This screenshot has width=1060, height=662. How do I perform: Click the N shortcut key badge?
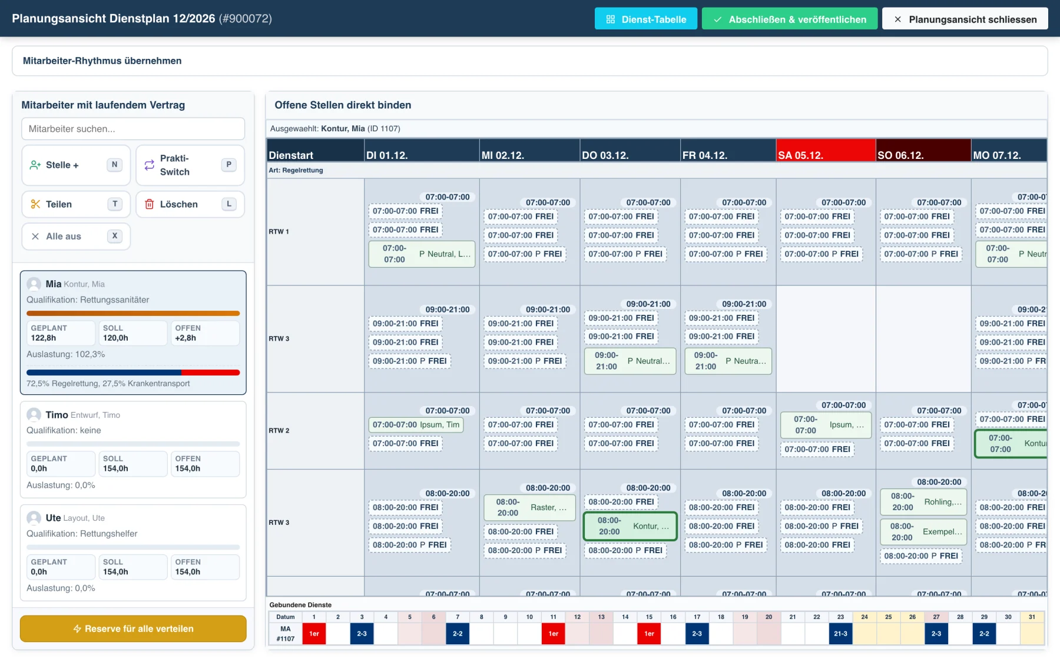tap(114, 165)
